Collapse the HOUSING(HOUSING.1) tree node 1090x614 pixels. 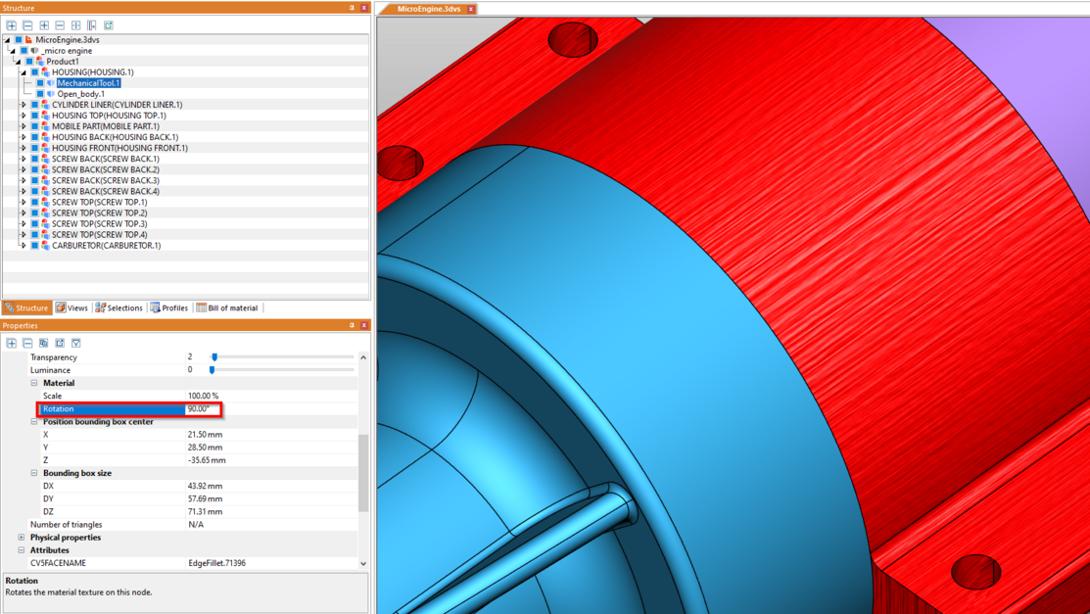coord(23,72)
